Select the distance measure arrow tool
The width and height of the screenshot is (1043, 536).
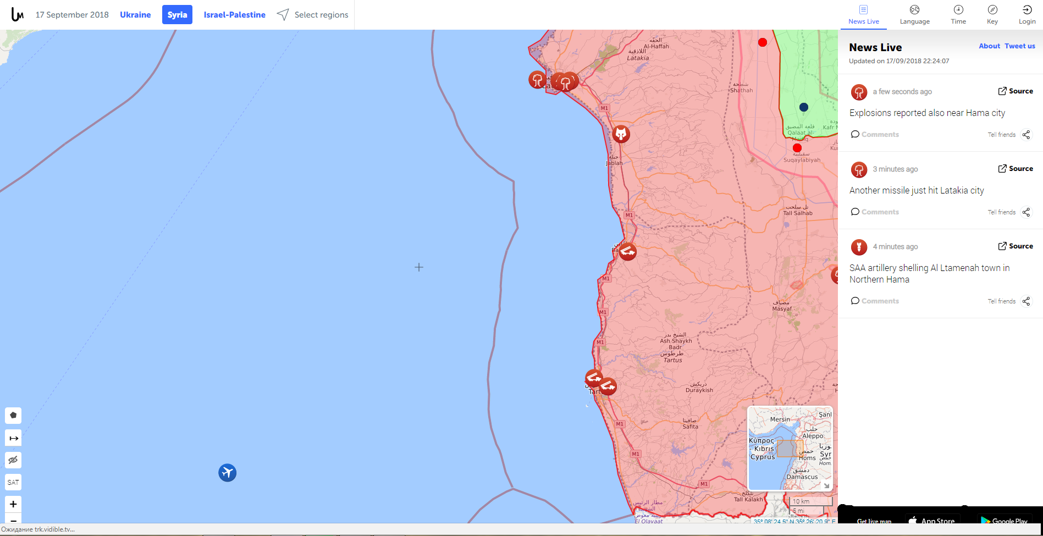coord(13,438)
